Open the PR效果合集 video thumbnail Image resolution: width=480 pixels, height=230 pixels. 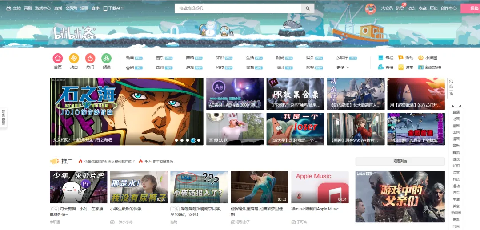coord(295,94)
